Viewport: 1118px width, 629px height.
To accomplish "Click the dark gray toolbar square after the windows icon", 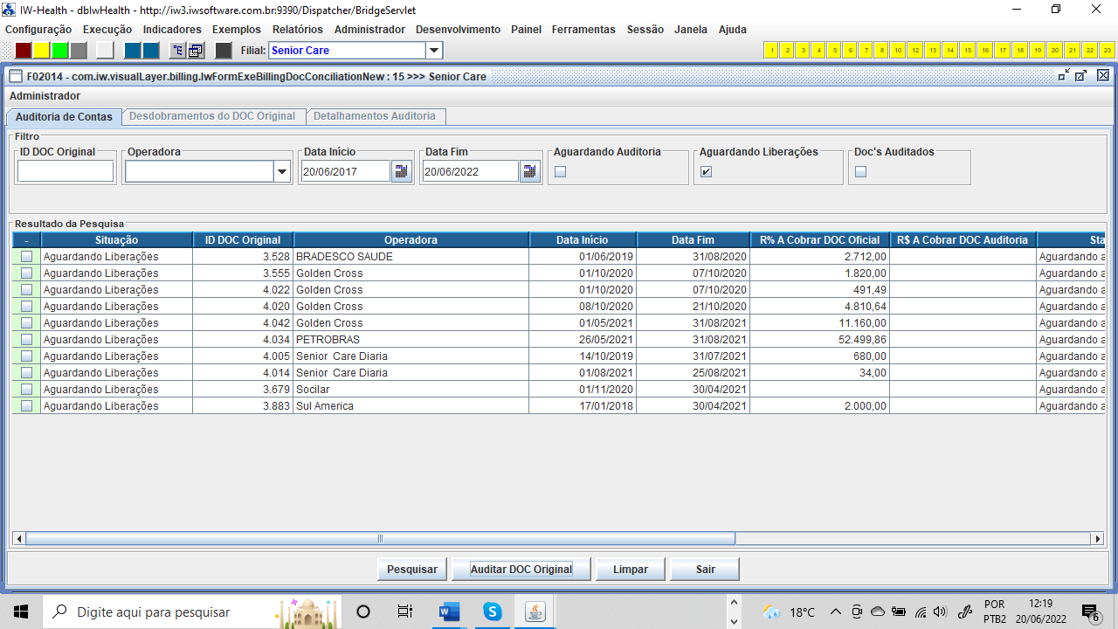I will pos(224,50).
